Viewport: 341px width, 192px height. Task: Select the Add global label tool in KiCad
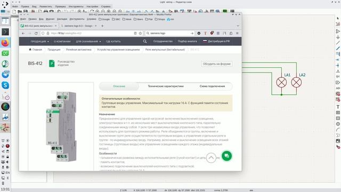point(338,83)
